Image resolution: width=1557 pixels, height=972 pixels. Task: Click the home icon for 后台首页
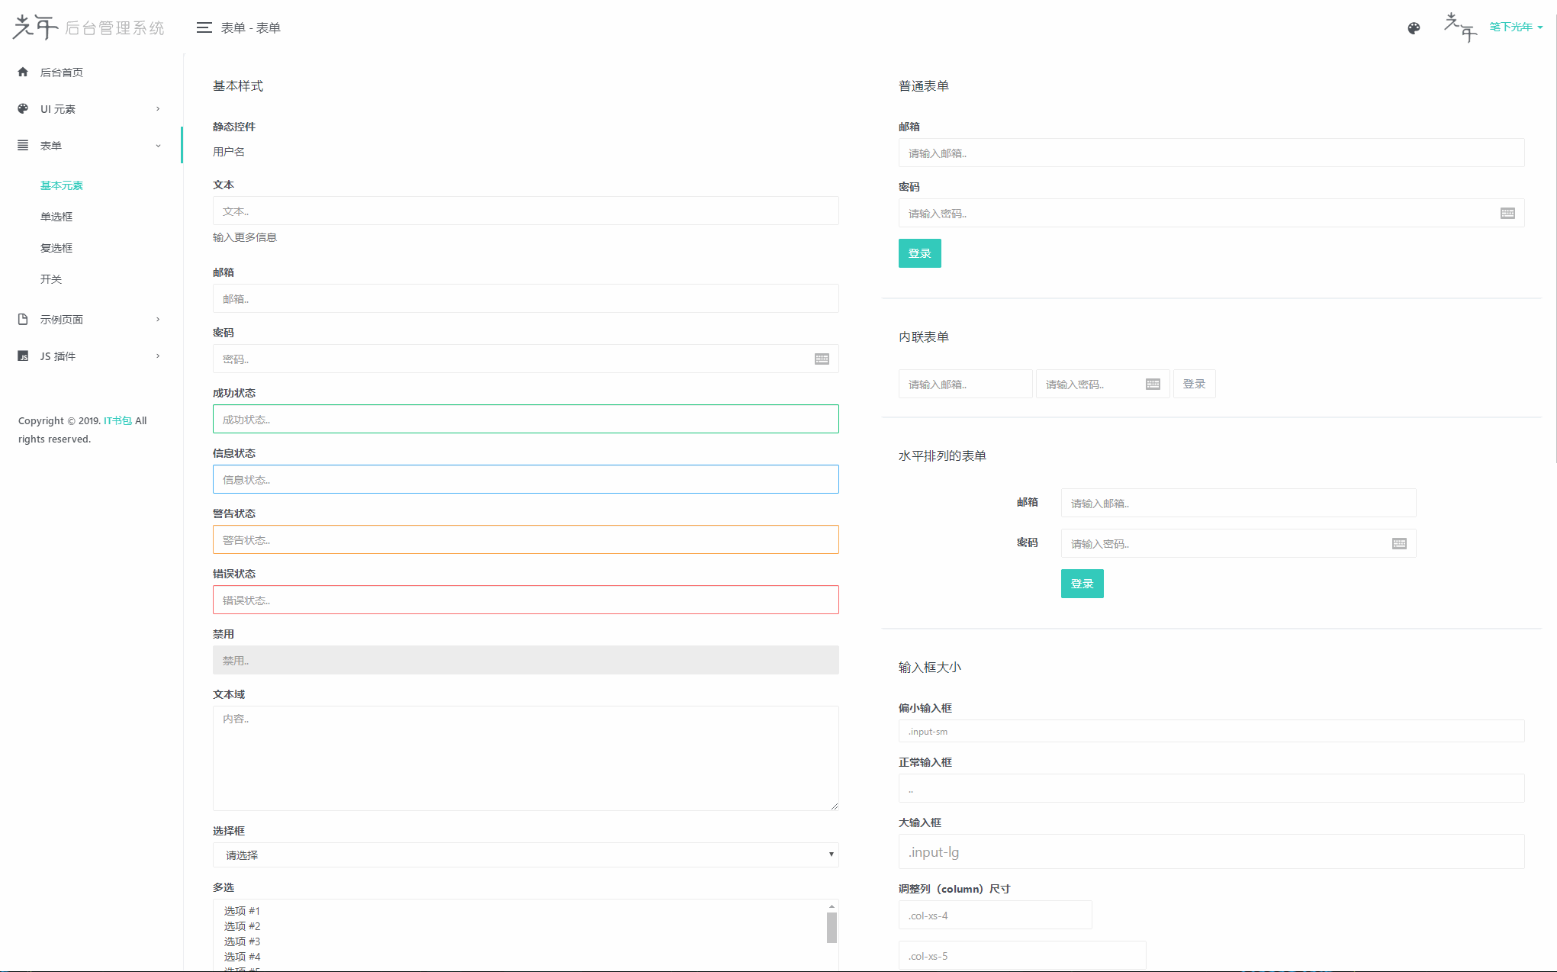(23, 72)
